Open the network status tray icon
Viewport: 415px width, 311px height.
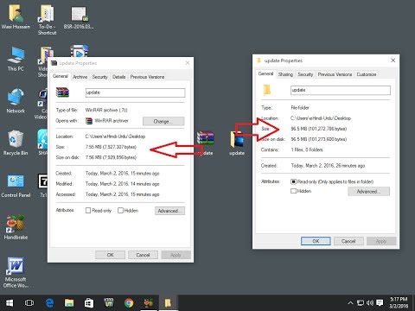click(x=361, y=303)
